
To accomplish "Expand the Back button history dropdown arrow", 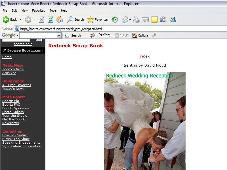I will tap(20, 20).
